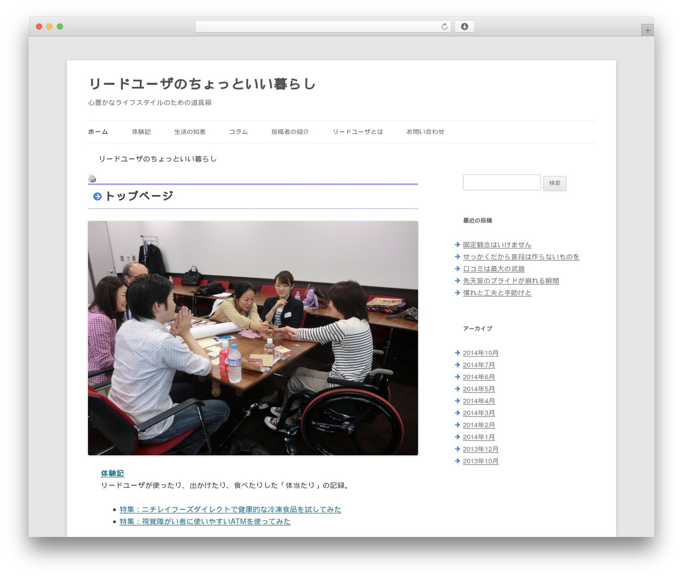This screenshot has height=578, width=683.
Task: Open the 体験記 menu item
Action: (141, 132)
